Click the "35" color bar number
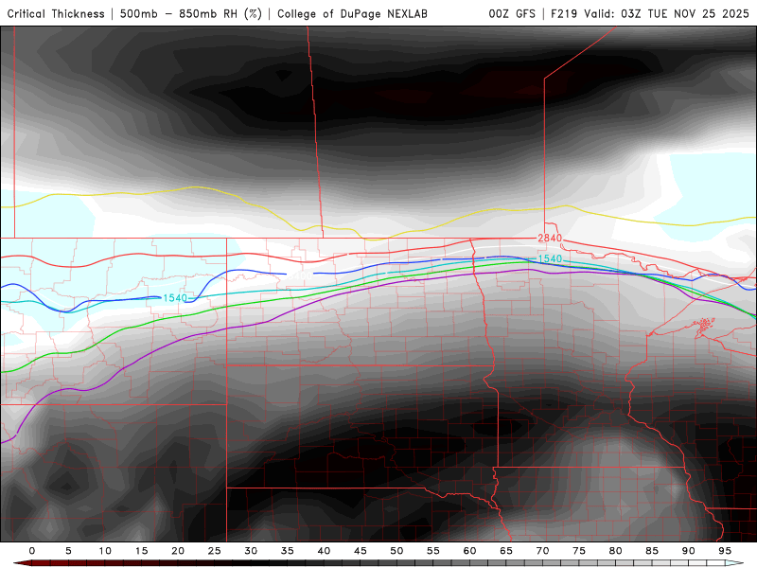 click(288, 551)
